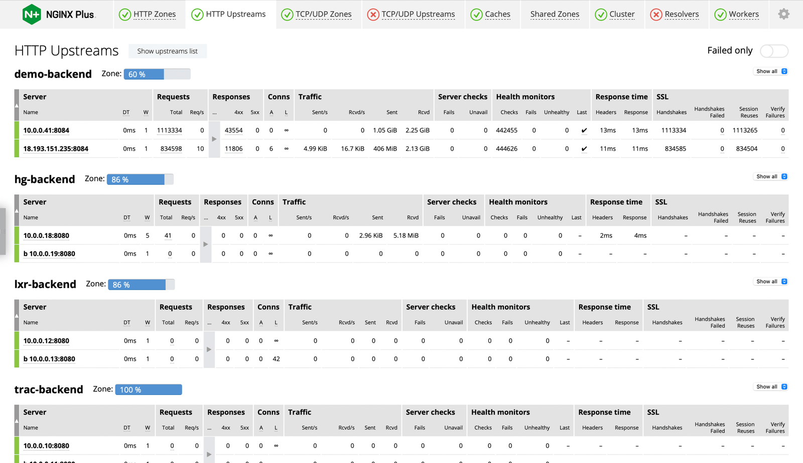Switch to the TCP/UDP Zones tab
The image size is (803, 463).
click(x=323, y=15)
